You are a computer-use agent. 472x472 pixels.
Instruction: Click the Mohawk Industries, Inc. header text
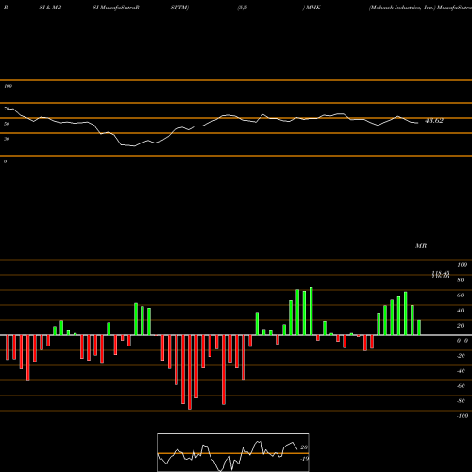click(x=402, y=8)
